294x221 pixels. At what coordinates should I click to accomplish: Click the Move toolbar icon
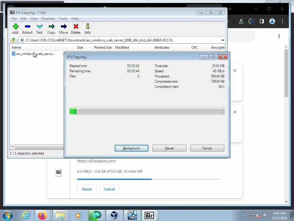63,29
